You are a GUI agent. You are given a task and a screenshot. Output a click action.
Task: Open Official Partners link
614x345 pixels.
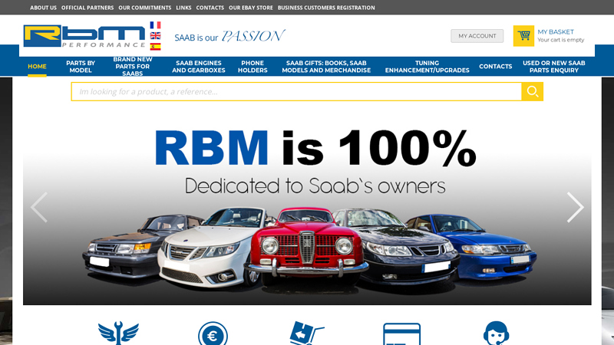(x=87, y=8)
